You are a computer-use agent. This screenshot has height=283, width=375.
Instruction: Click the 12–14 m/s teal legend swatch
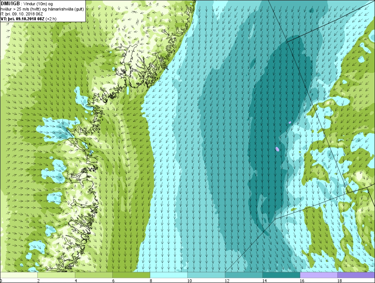tap(244, 275)
